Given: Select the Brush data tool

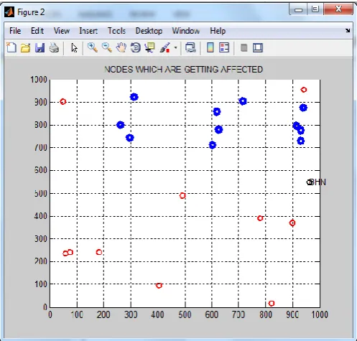Looking at the screenshot, I should point(165,47).
